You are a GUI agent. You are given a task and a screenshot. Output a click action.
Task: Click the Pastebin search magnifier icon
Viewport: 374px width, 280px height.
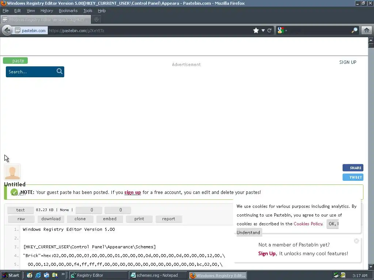coord(60,71)
